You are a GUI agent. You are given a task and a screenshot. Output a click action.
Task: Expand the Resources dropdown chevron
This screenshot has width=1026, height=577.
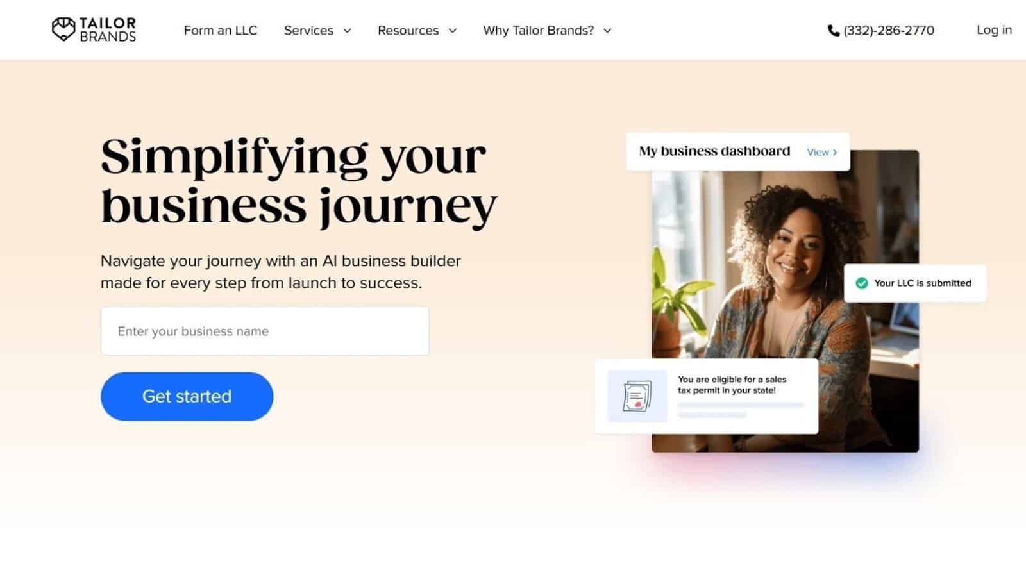[452, 31]
